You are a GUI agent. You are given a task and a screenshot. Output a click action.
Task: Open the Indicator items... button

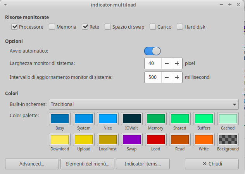coord(143,164)
